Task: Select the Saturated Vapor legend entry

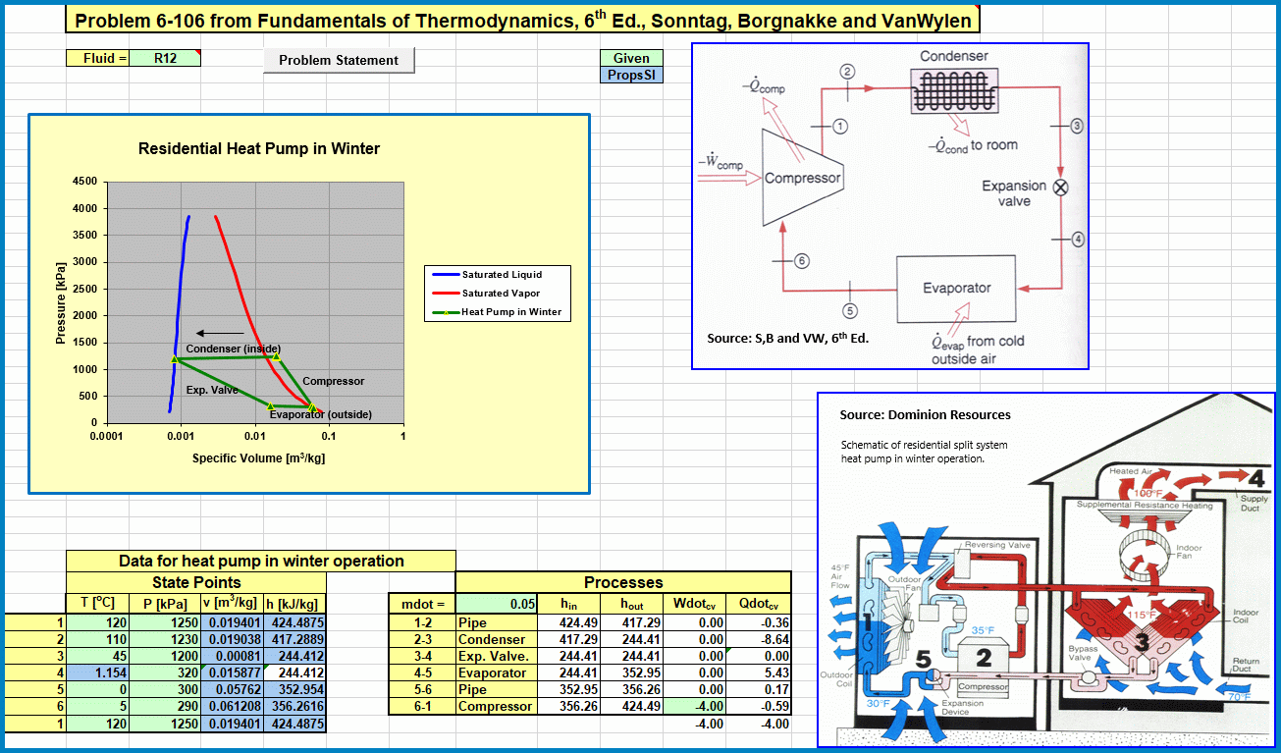Action: 501,294
